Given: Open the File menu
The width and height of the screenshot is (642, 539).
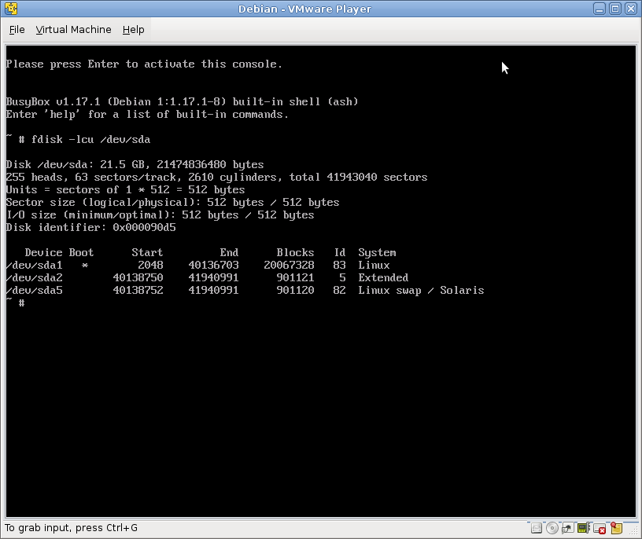Looking at the screenshot, I should [17, 30].
